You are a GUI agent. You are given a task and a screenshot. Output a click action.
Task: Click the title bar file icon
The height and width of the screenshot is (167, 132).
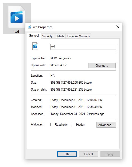coord(30,27)
